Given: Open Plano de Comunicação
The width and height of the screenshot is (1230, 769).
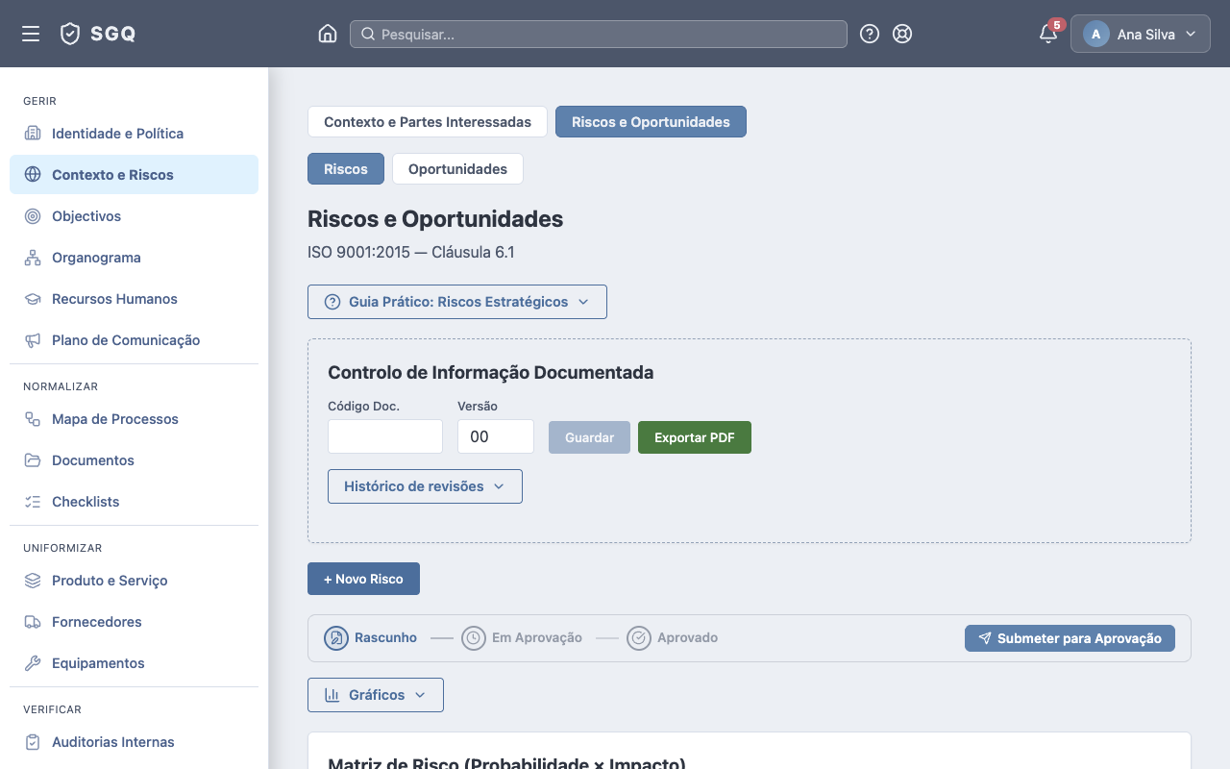Looking at the screenshot, I should click(134, 340).
